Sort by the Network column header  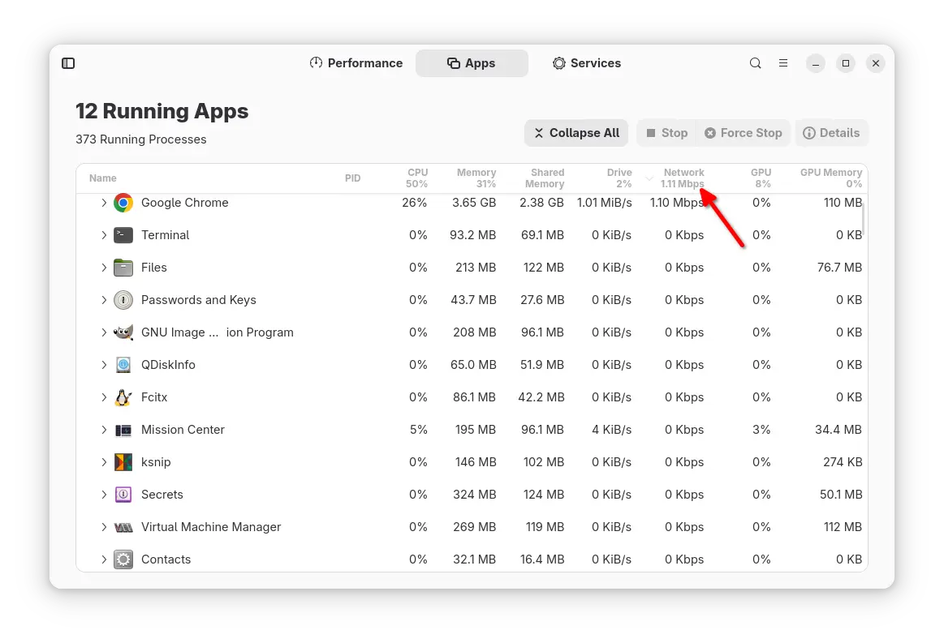(x=682, y=178)
